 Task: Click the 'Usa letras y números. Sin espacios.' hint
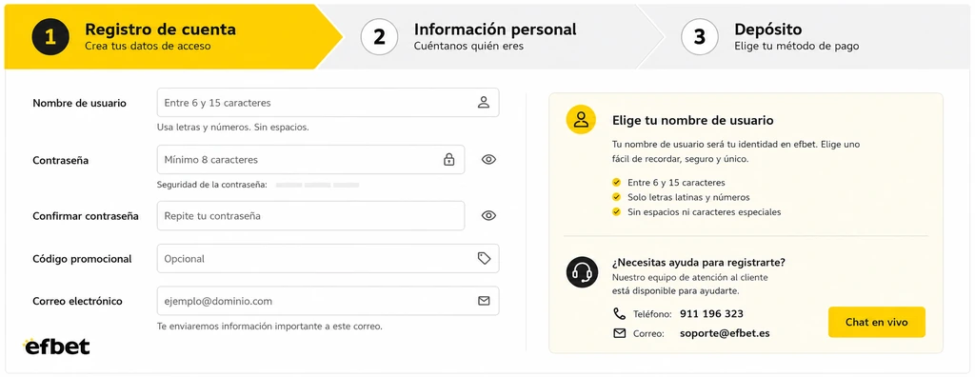tap(233, 128)
